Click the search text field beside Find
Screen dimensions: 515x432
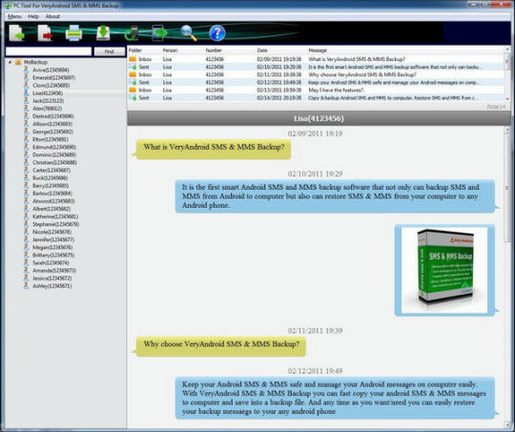tap(49, 51)
